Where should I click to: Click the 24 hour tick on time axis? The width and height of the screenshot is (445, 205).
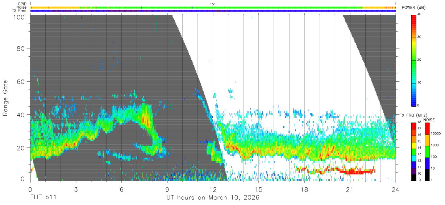tap(396, 189)
